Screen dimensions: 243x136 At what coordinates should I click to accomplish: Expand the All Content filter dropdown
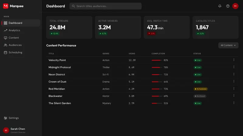(x=228, y=45)
